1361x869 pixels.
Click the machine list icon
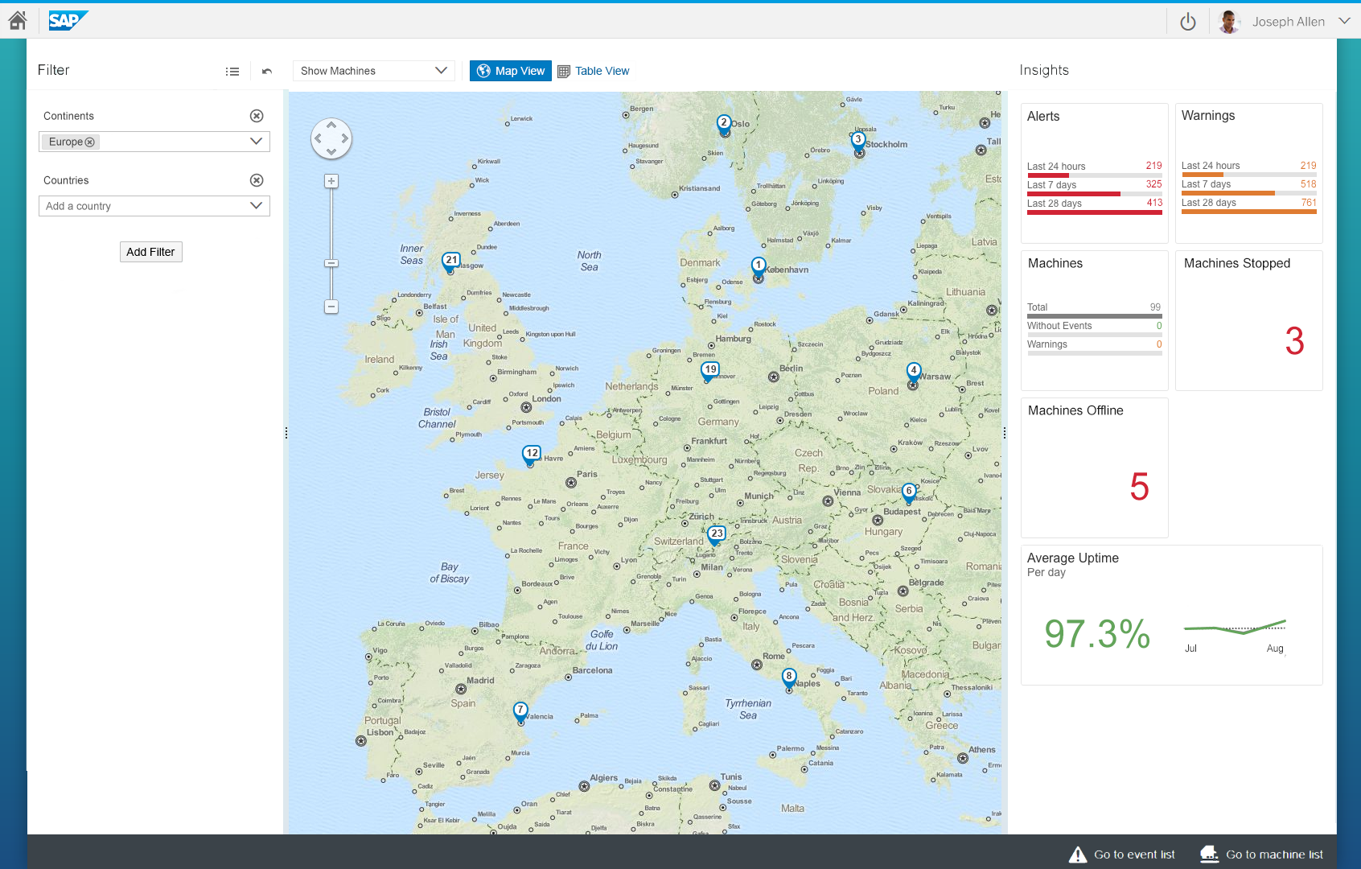(1209, 855)
